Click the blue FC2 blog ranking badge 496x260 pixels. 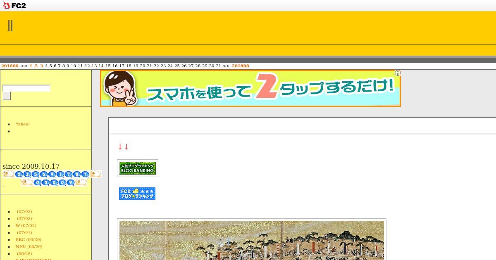point(137,194)
